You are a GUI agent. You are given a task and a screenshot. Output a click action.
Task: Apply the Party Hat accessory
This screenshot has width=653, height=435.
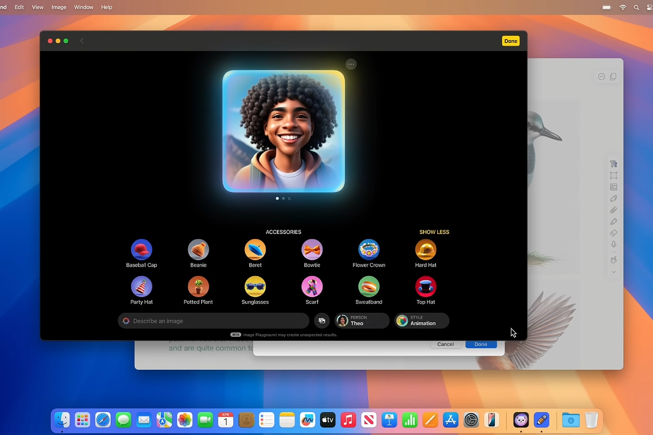coord(141,285)
